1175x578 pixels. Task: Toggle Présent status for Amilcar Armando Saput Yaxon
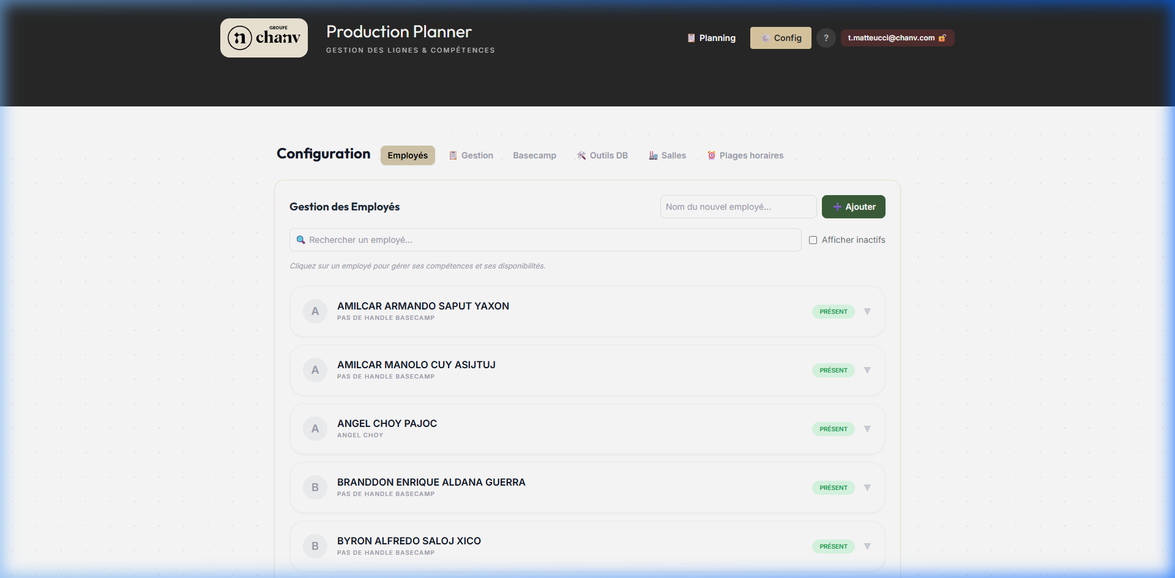834,311
